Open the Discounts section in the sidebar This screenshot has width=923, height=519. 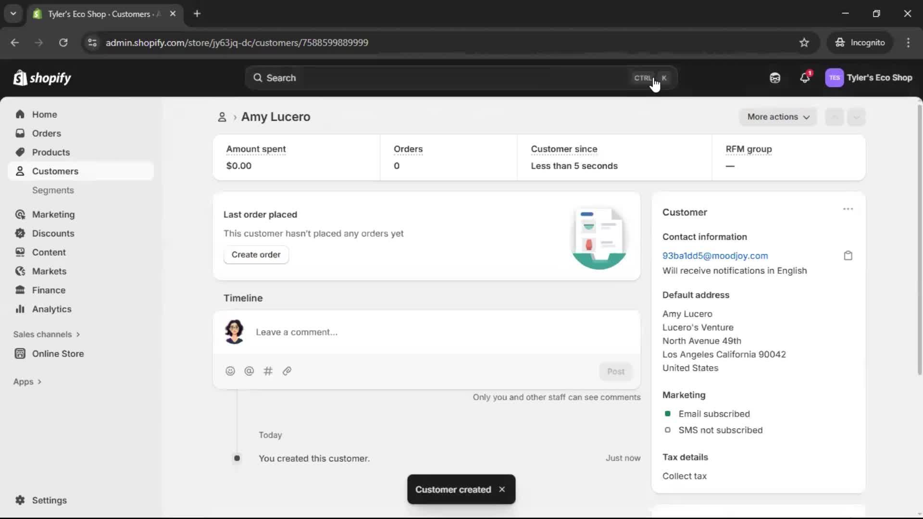point(53,233)
